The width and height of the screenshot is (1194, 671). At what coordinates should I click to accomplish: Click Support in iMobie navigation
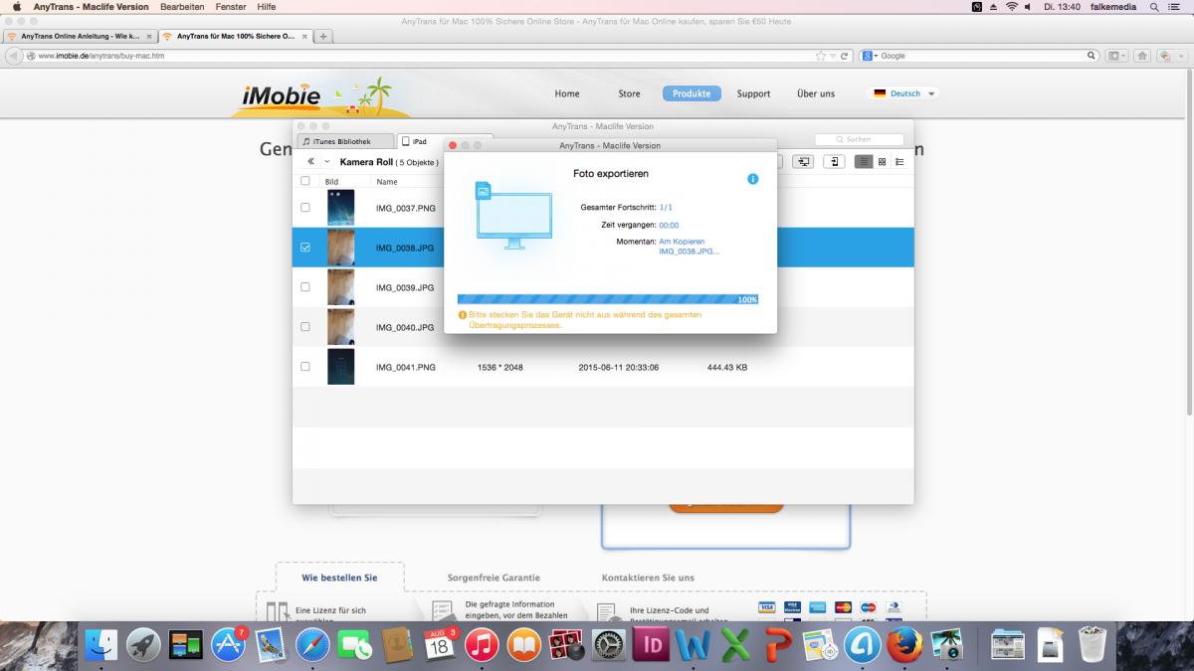click(753, 93)
